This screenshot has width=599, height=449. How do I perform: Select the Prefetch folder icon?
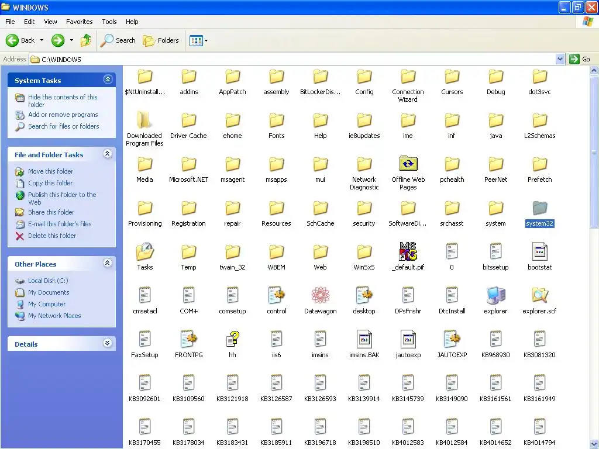coord(539,164)
